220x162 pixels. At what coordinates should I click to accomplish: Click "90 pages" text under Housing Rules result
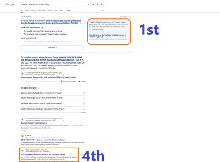pyautogui.click(x=24, y=130)
